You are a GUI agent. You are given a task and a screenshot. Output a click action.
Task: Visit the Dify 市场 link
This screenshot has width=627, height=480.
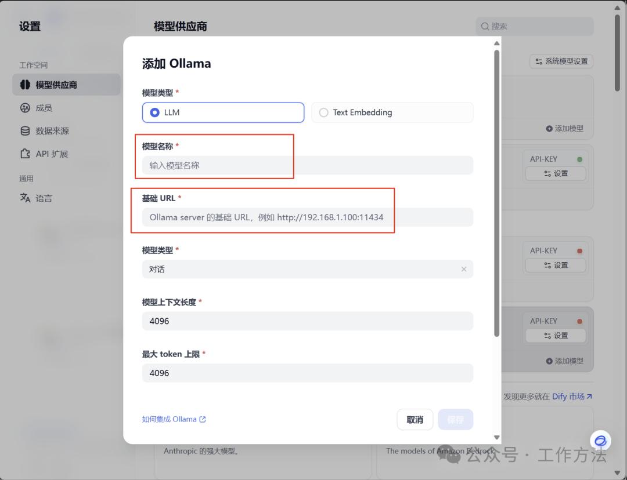pos(572,397)
